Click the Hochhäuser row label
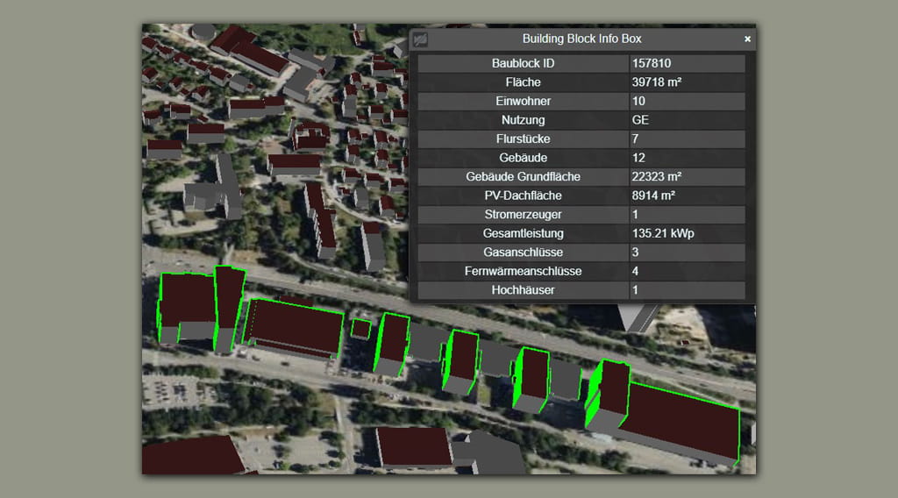The width and height of the screenshot is (898, 498). tap(523, 290)
